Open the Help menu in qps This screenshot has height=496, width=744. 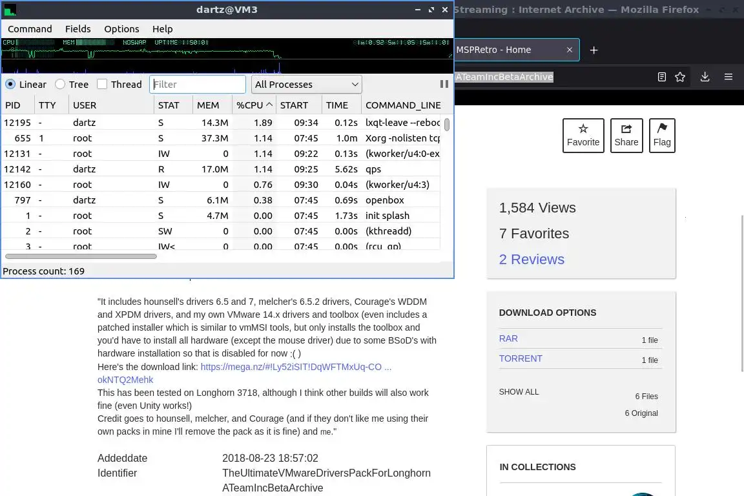[162, 29]
